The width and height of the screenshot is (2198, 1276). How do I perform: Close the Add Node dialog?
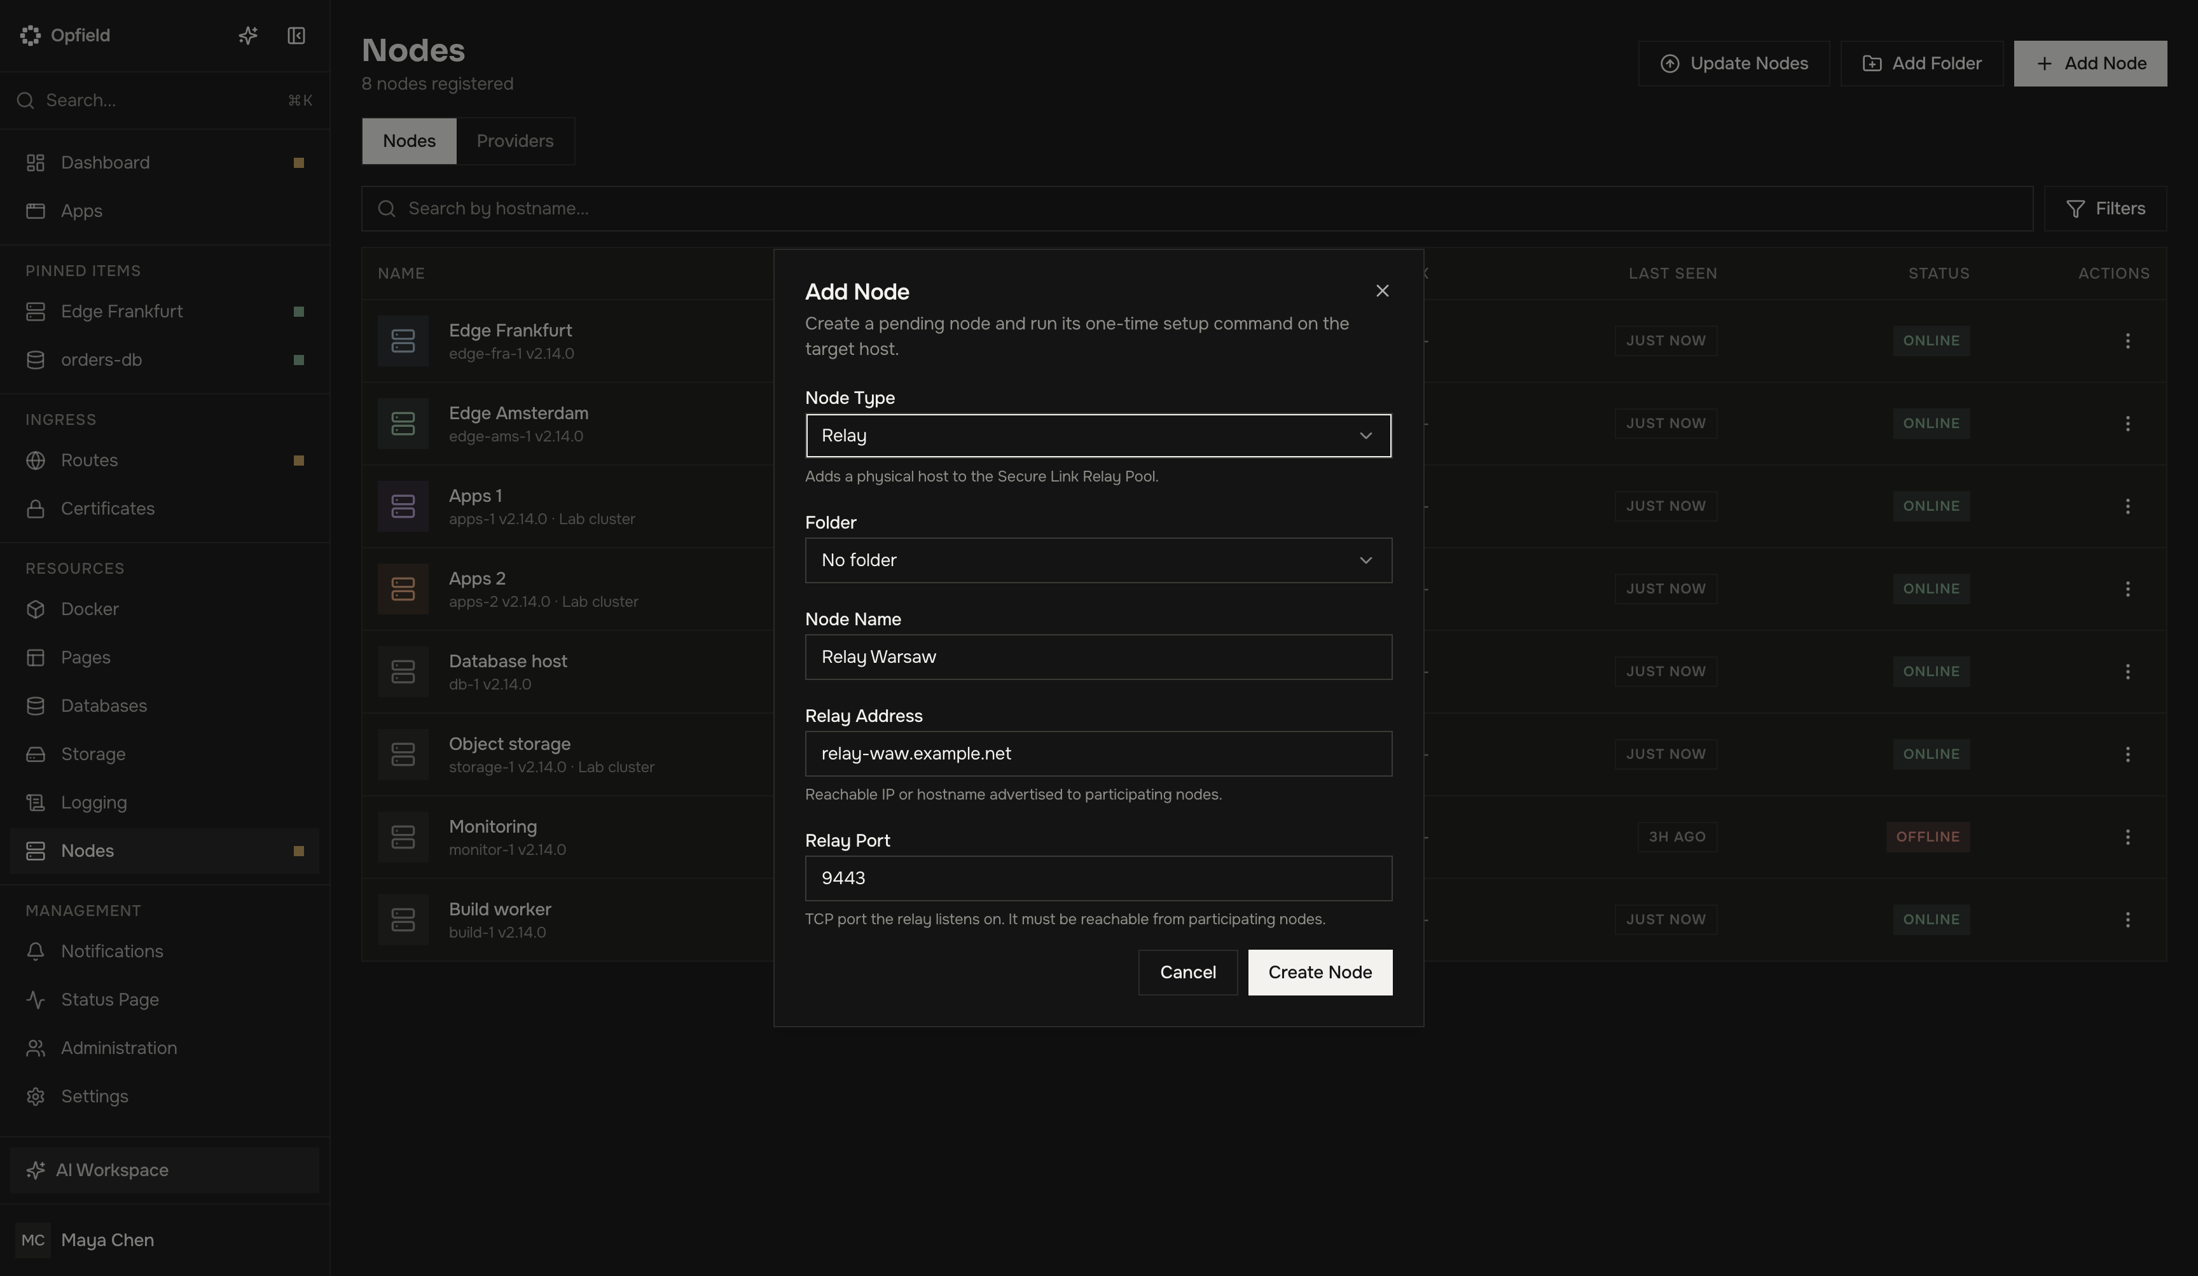1381,291
